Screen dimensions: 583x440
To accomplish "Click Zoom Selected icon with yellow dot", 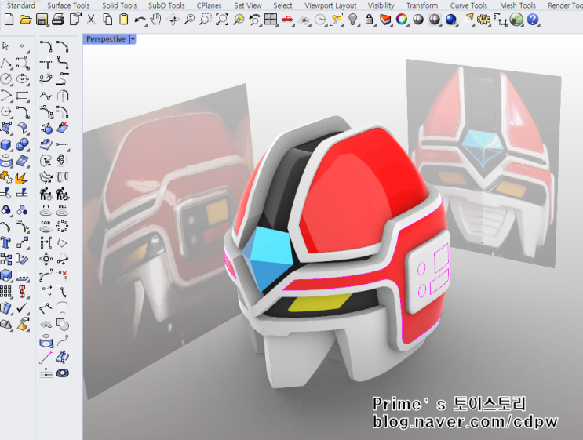I will click(x=239, y=20).
